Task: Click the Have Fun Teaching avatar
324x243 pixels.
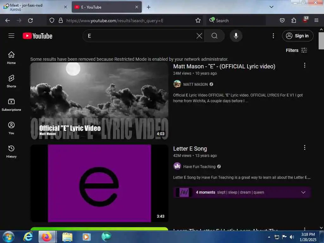Action: (177, 166)
